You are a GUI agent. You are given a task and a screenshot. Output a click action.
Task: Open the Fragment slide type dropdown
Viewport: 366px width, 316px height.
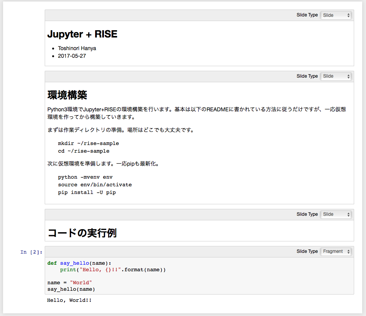point(336,251)
